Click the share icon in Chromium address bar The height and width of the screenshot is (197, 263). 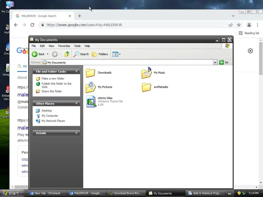(231, 25)
